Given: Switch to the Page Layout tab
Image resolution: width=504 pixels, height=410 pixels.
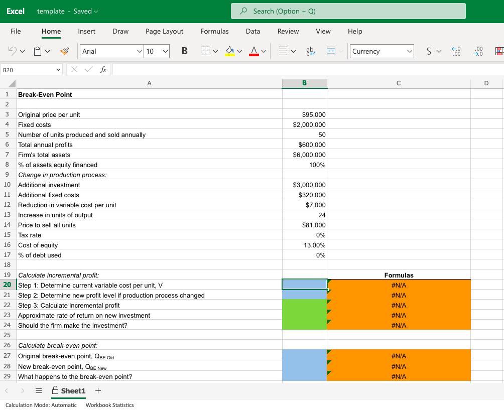Looking at the screenshot, I should (x=164, y=31).
